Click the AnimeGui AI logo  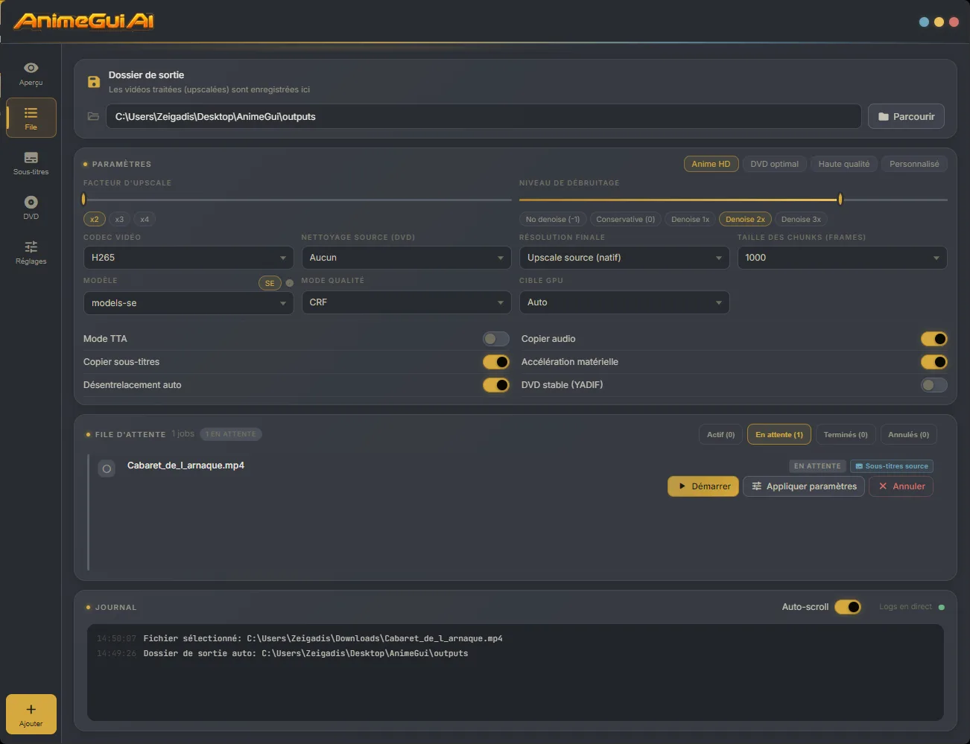(x=83, y=21)
